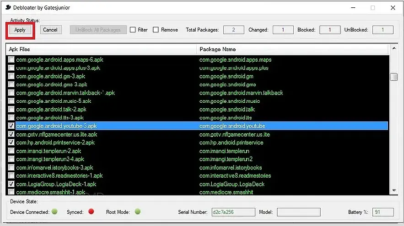Check the com.google.android.apps.maps-6.apk box
The width and height of the screenshot is (404, 226).
[11, 60]
